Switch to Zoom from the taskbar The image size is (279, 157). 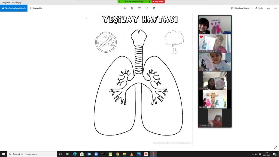96,154
